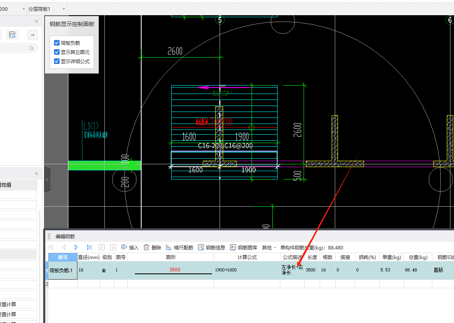This screenshot has width=454, height=323.
Task: Open 钢筋图库 rebar shape library
Action: tap(244, 247)
